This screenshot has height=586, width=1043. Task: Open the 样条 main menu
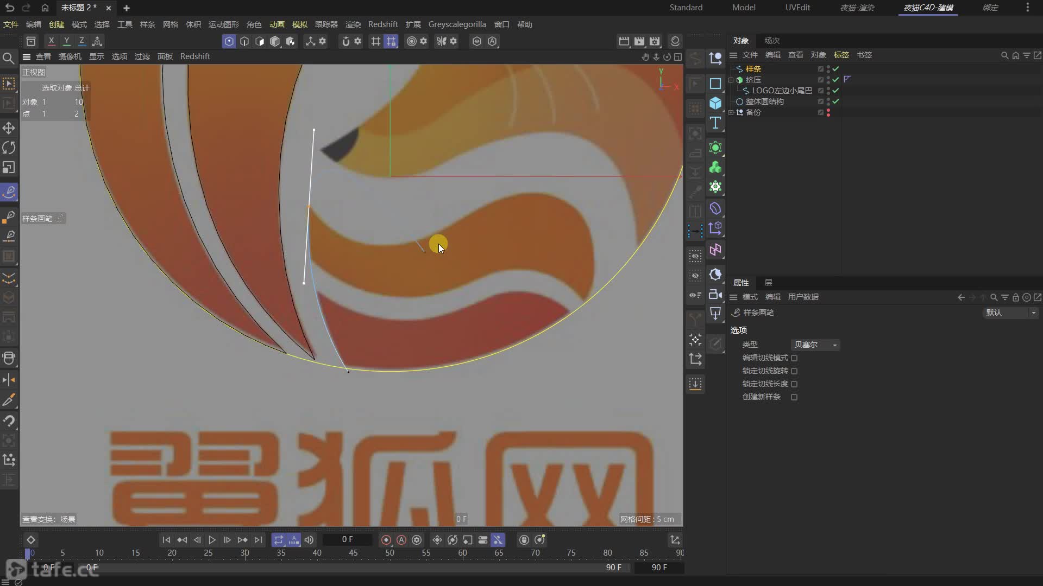[148, 24]
